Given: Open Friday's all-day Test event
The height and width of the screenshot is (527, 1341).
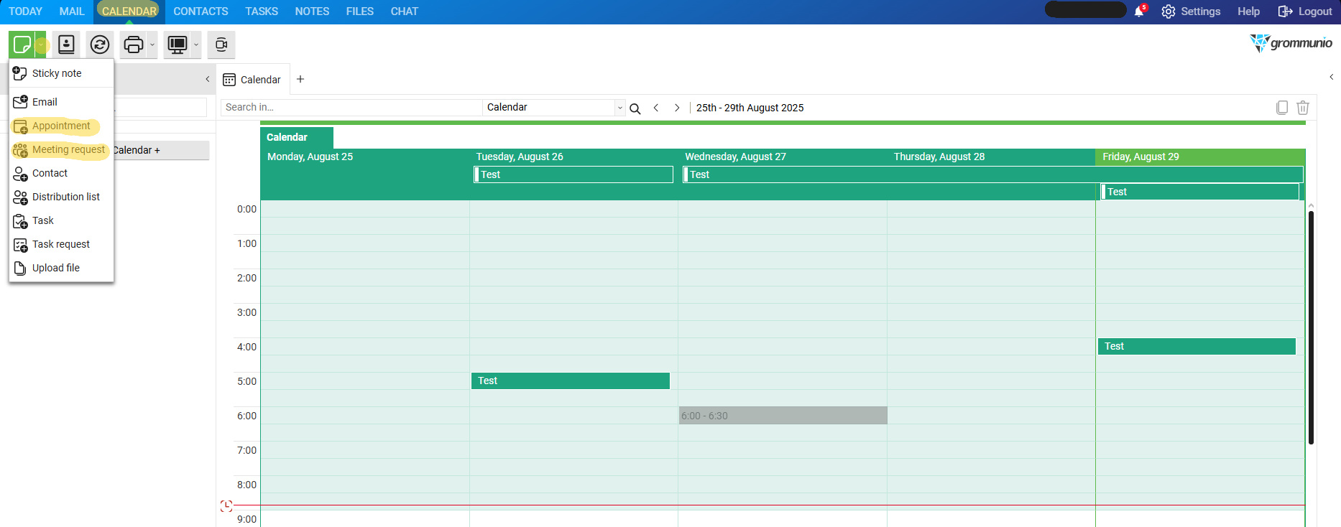Looking at the screenshot, I should click(1199, 192).
